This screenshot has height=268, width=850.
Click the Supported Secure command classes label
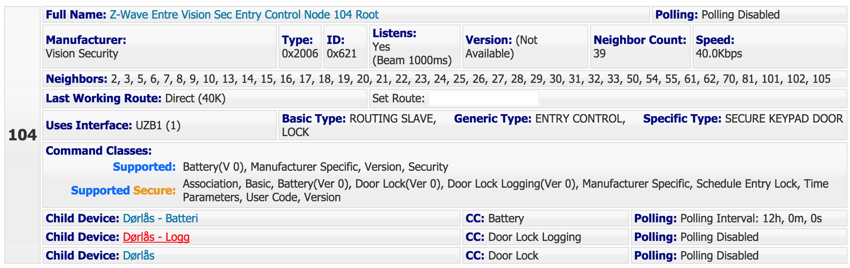point(123,191)
